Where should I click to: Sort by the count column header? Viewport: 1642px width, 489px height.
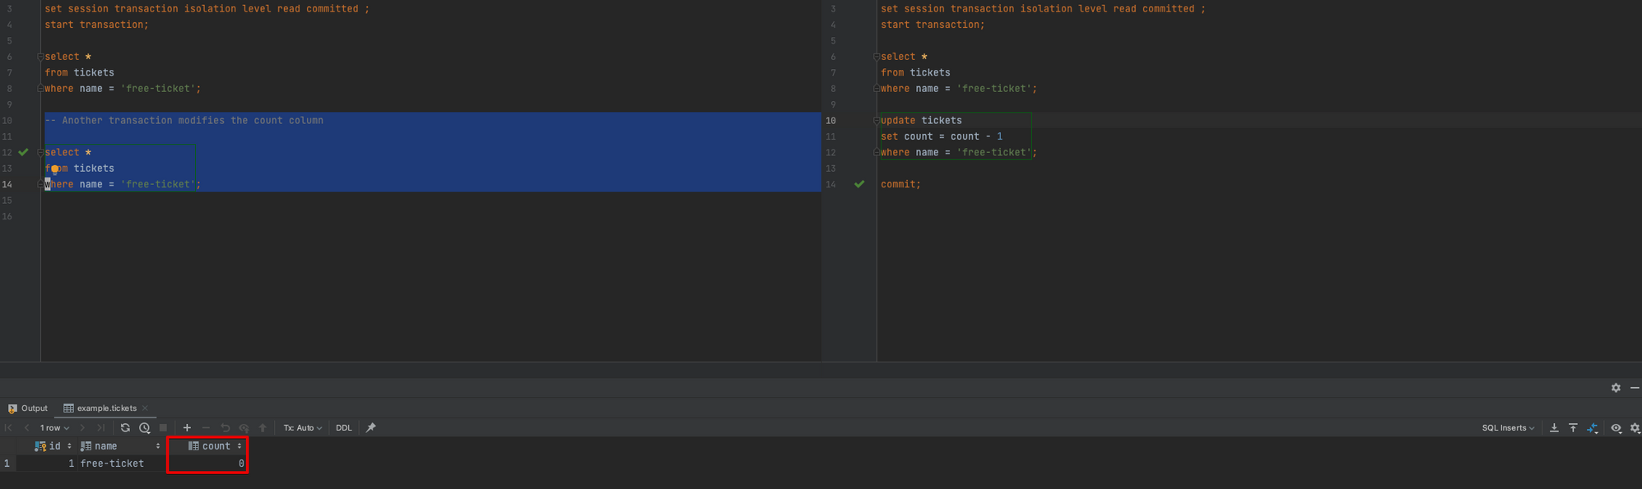coord(215,446)
